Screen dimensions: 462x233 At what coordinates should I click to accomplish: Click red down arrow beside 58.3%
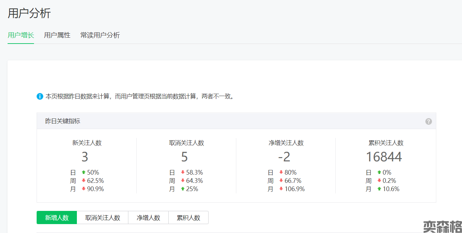click(182, 172)
